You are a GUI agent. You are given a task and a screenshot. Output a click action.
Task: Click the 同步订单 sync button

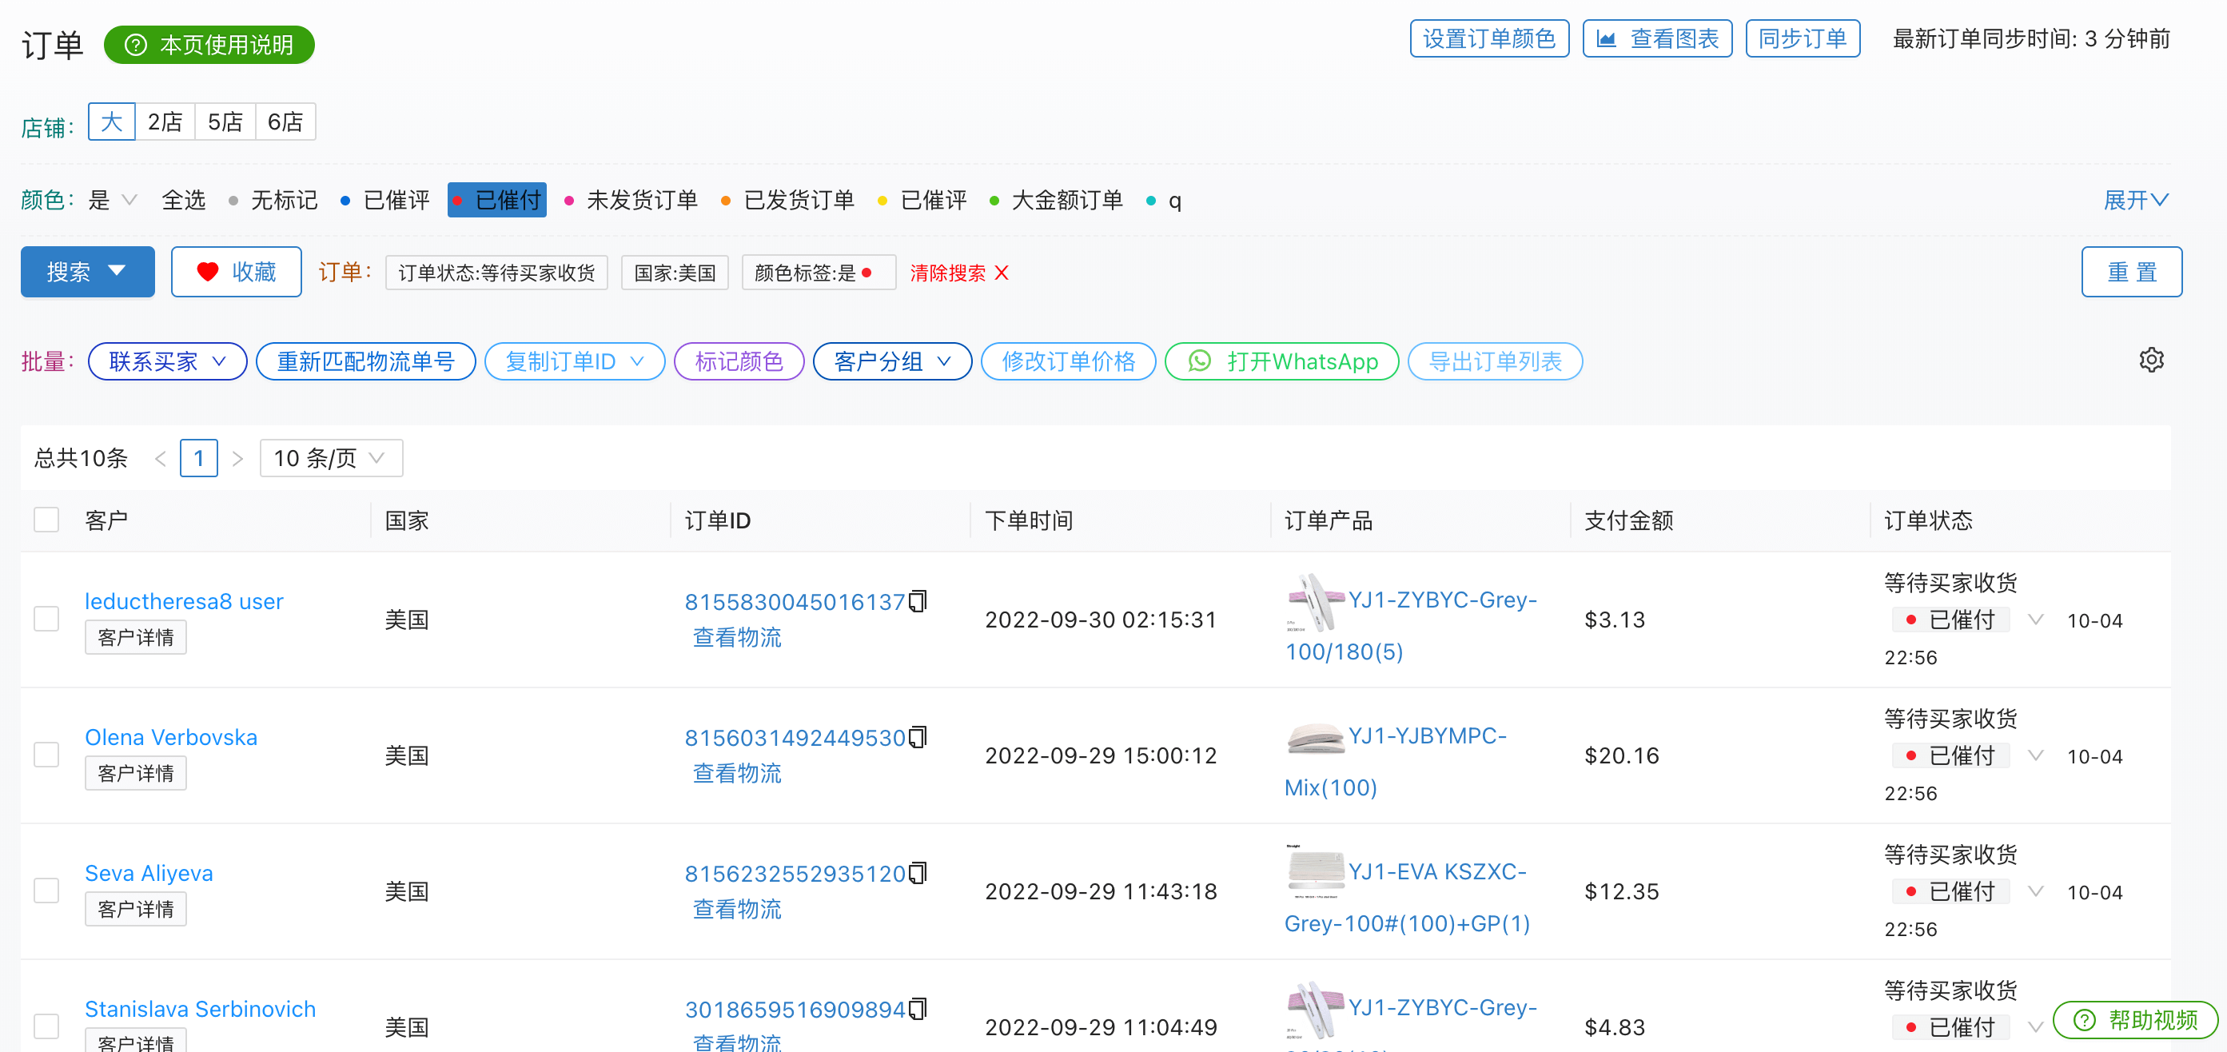tap(1802, 39)
